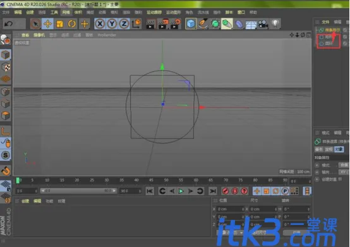Select the circle spline child object
The height and width of the screenshot is (247, 350).
pyautogui.click(x=329, y=44)
